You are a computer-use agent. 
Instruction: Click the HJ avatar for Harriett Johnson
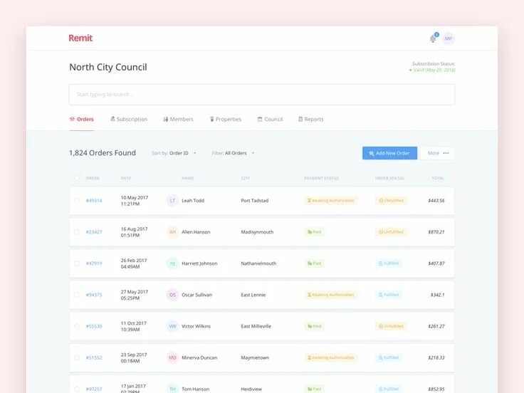pyautogui.click(x=172, y=263)
